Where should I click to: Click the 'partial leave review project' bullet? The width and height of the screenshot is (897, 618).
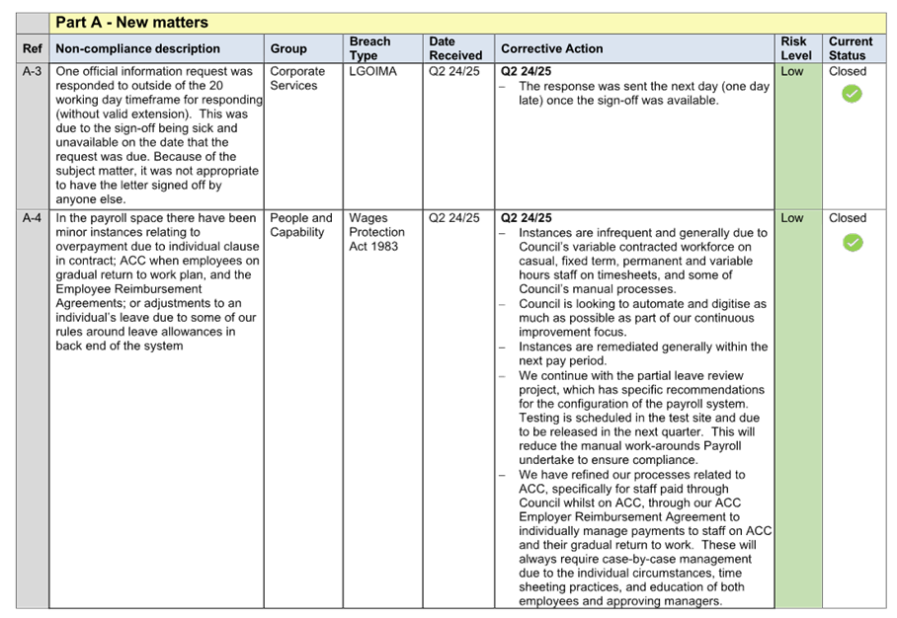[x=641, y=418]
